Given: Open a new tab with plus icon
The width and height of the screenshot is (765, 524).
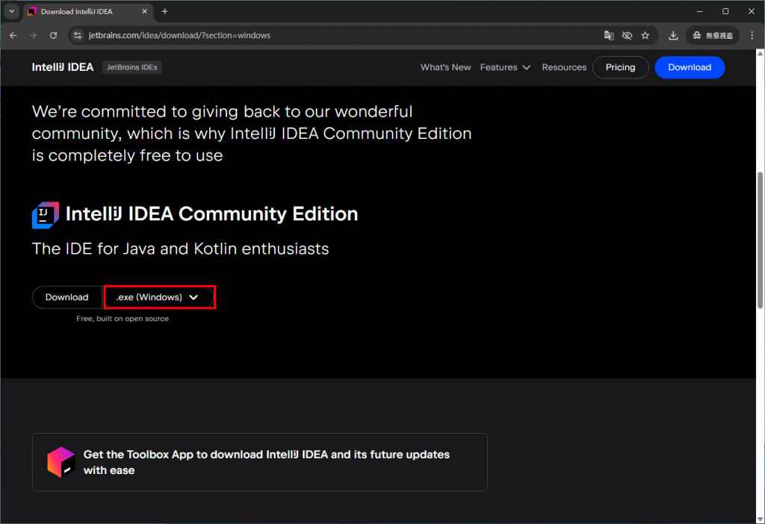Looking at the screenshot, I should click(164, 11).
